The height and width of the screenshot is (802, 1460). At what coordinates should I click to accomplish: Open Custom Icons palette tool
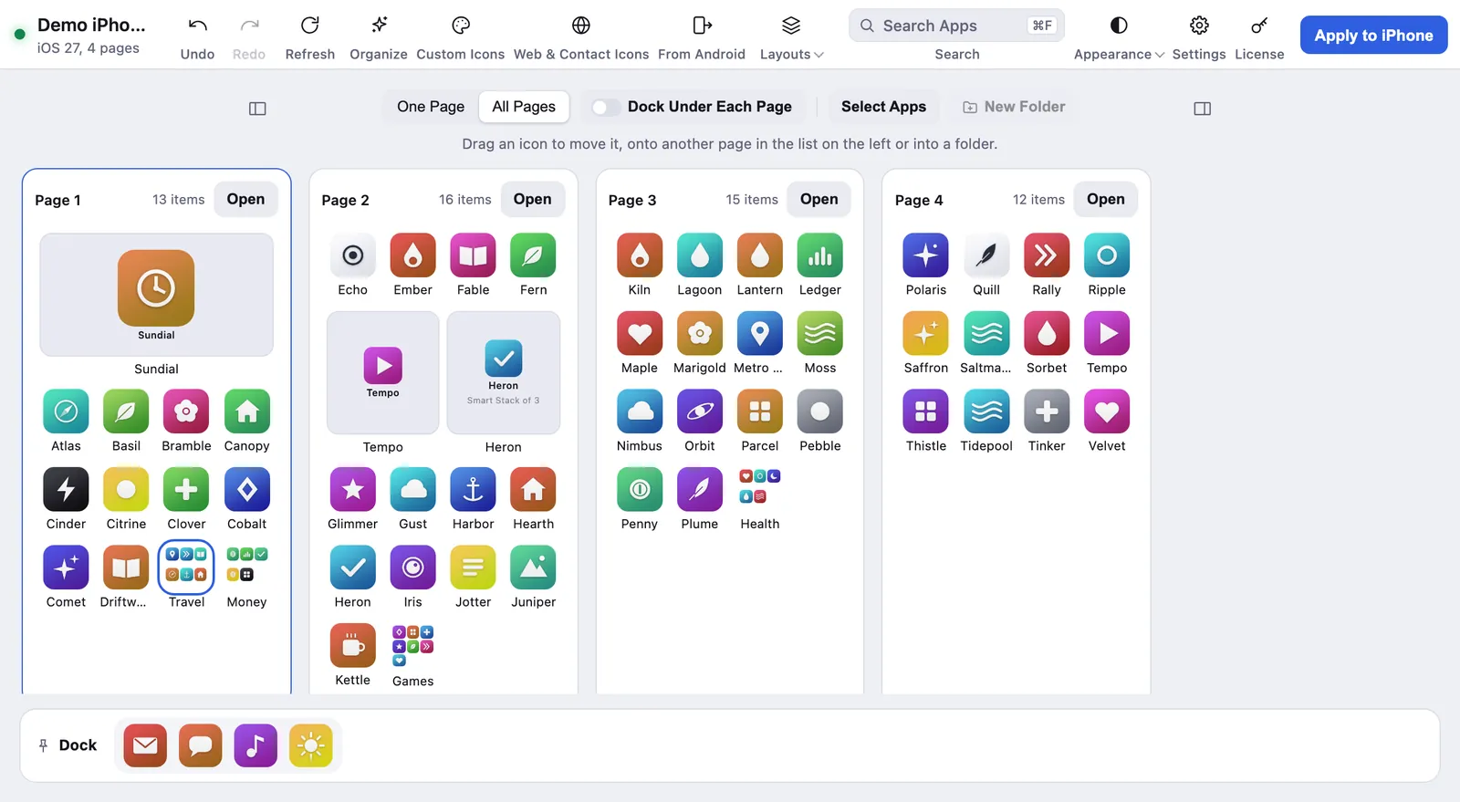[x=461, y=26]
